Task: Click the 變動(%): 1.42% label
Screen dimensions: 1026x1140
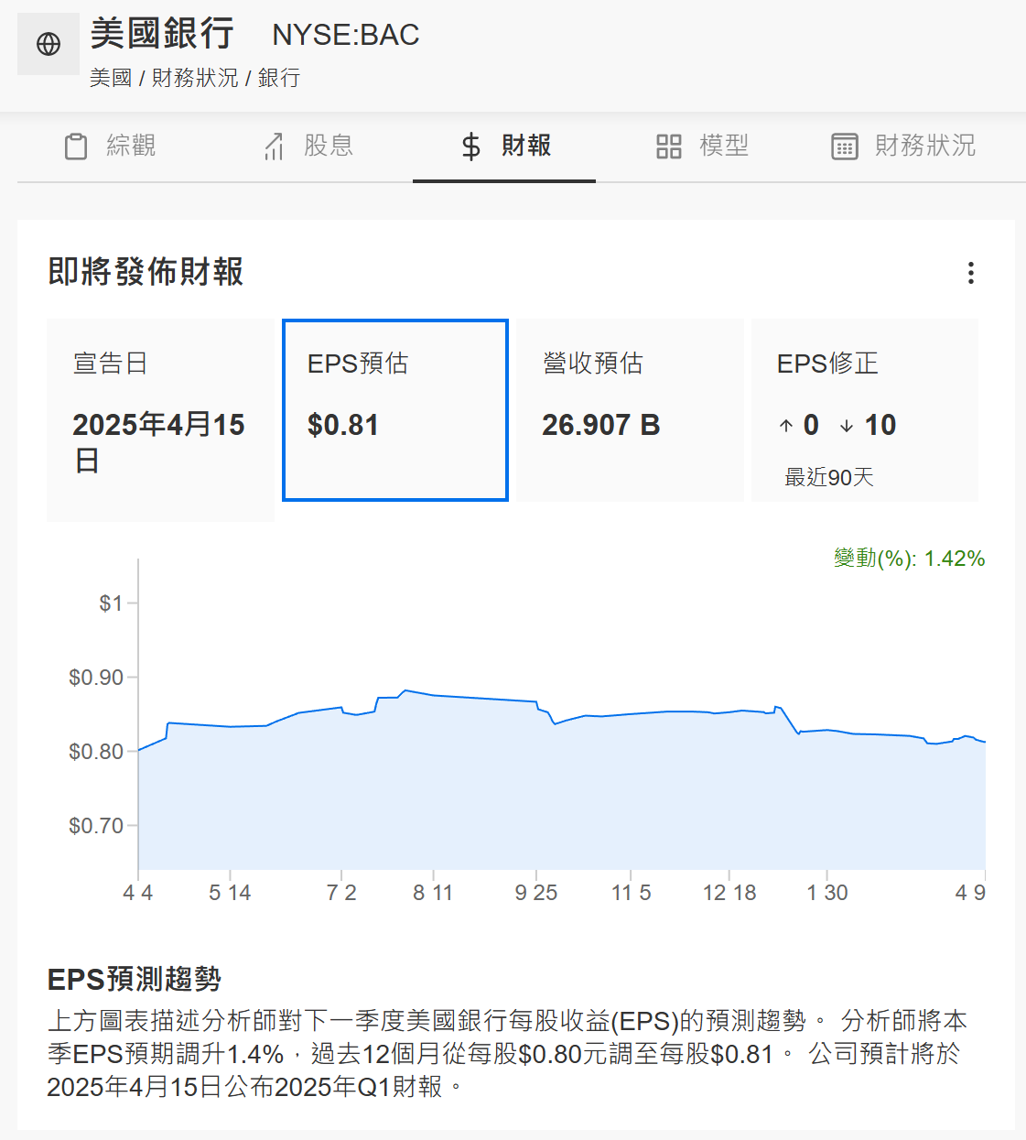Action: [x=910, y=559]
